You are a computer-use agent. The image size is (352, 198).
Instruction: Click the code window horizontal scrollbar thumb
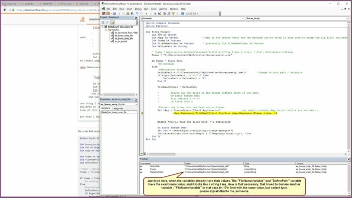pyautogui.click(x=162, y=154)
